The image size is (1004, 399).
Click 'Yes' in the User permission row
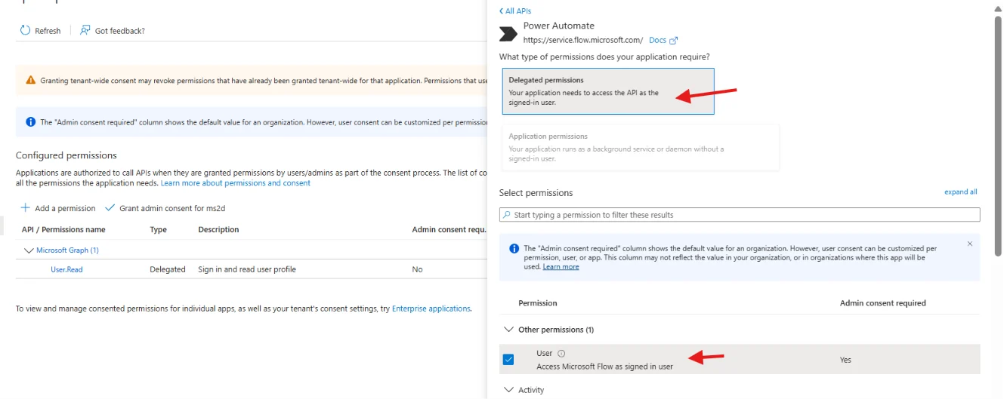[845, 360]
